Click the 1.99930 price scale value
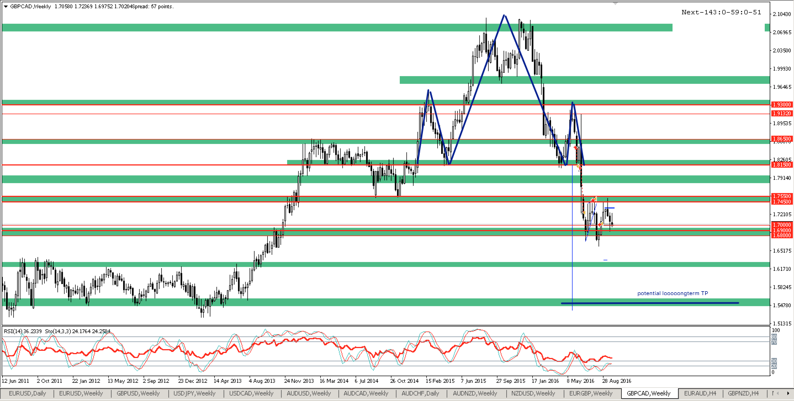 [782, 68]
